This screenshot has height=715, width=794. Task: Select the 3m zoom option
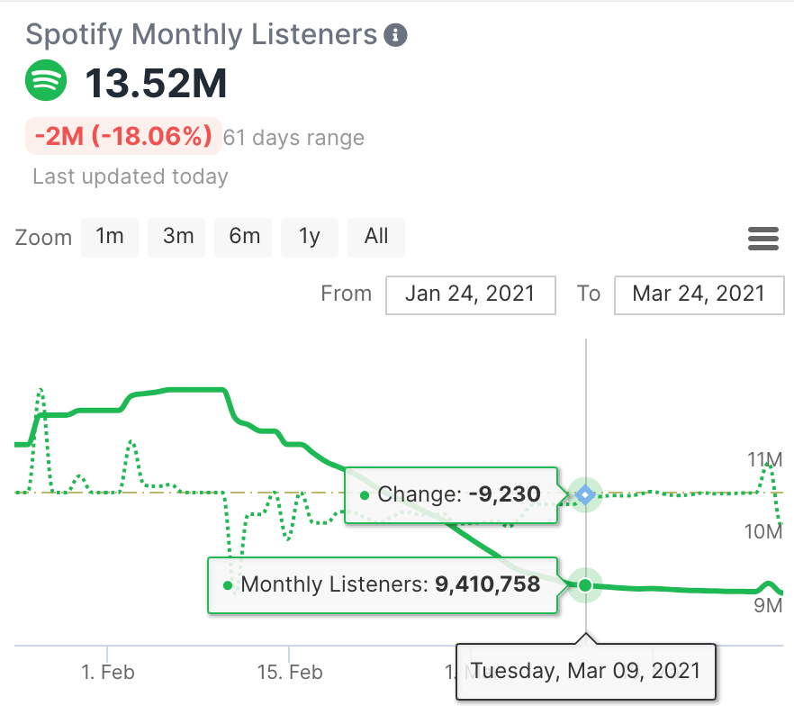pos(177,237)
